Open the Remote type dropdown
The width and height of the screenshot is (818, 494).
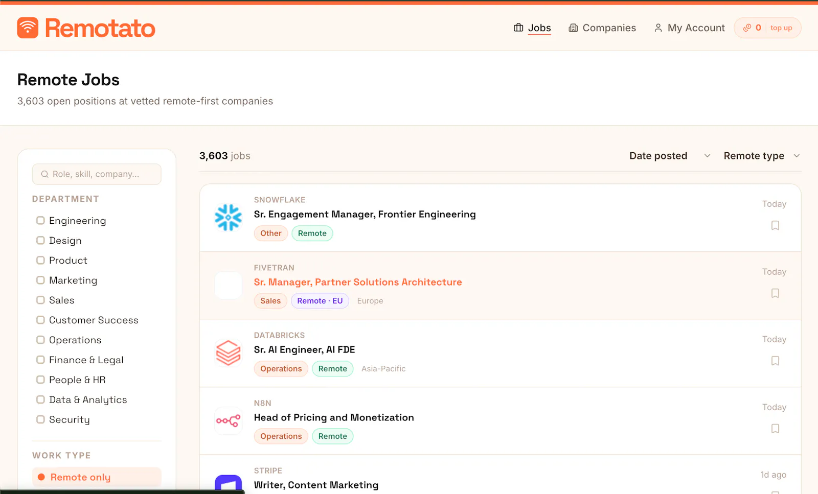pos(762,156)
